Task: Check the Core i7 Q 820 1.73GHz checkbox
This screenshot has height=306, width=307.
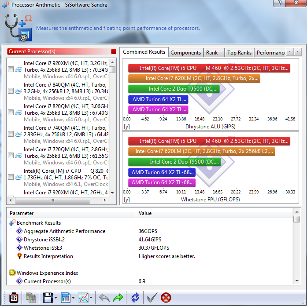Action: click(x=11, y=177)
